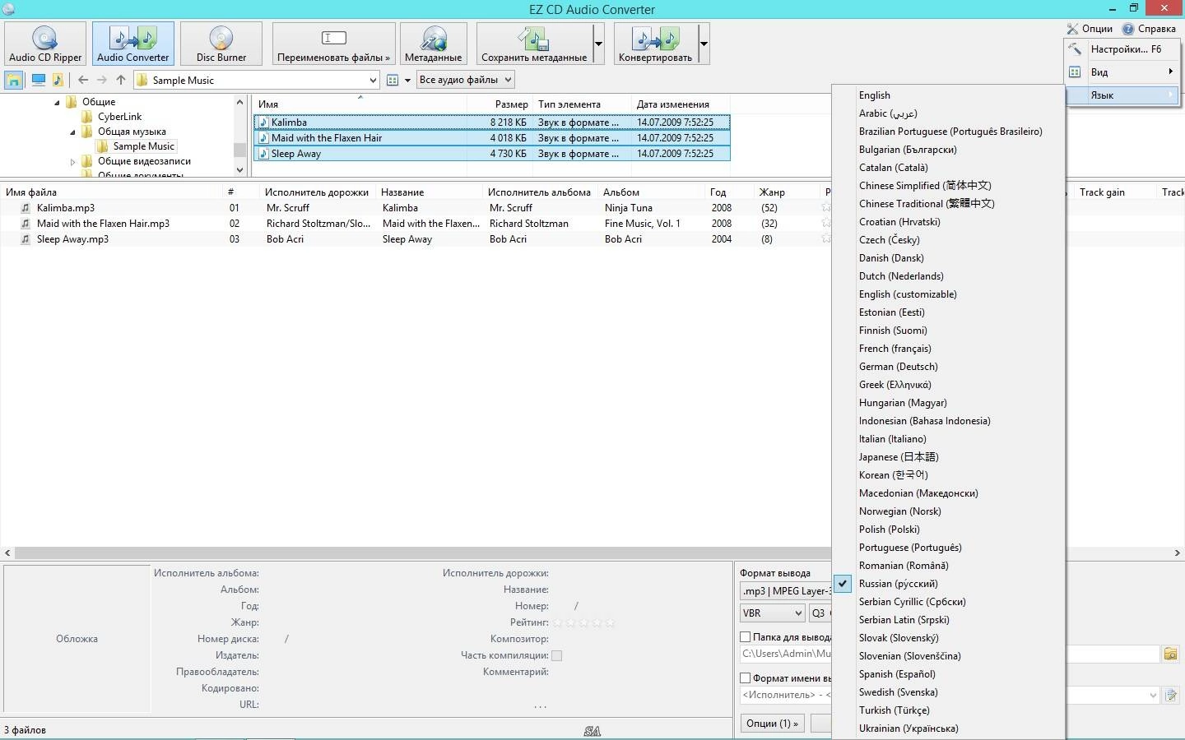Sort by Имя column header
The image size is (1185, 740).
click(360, 104)
